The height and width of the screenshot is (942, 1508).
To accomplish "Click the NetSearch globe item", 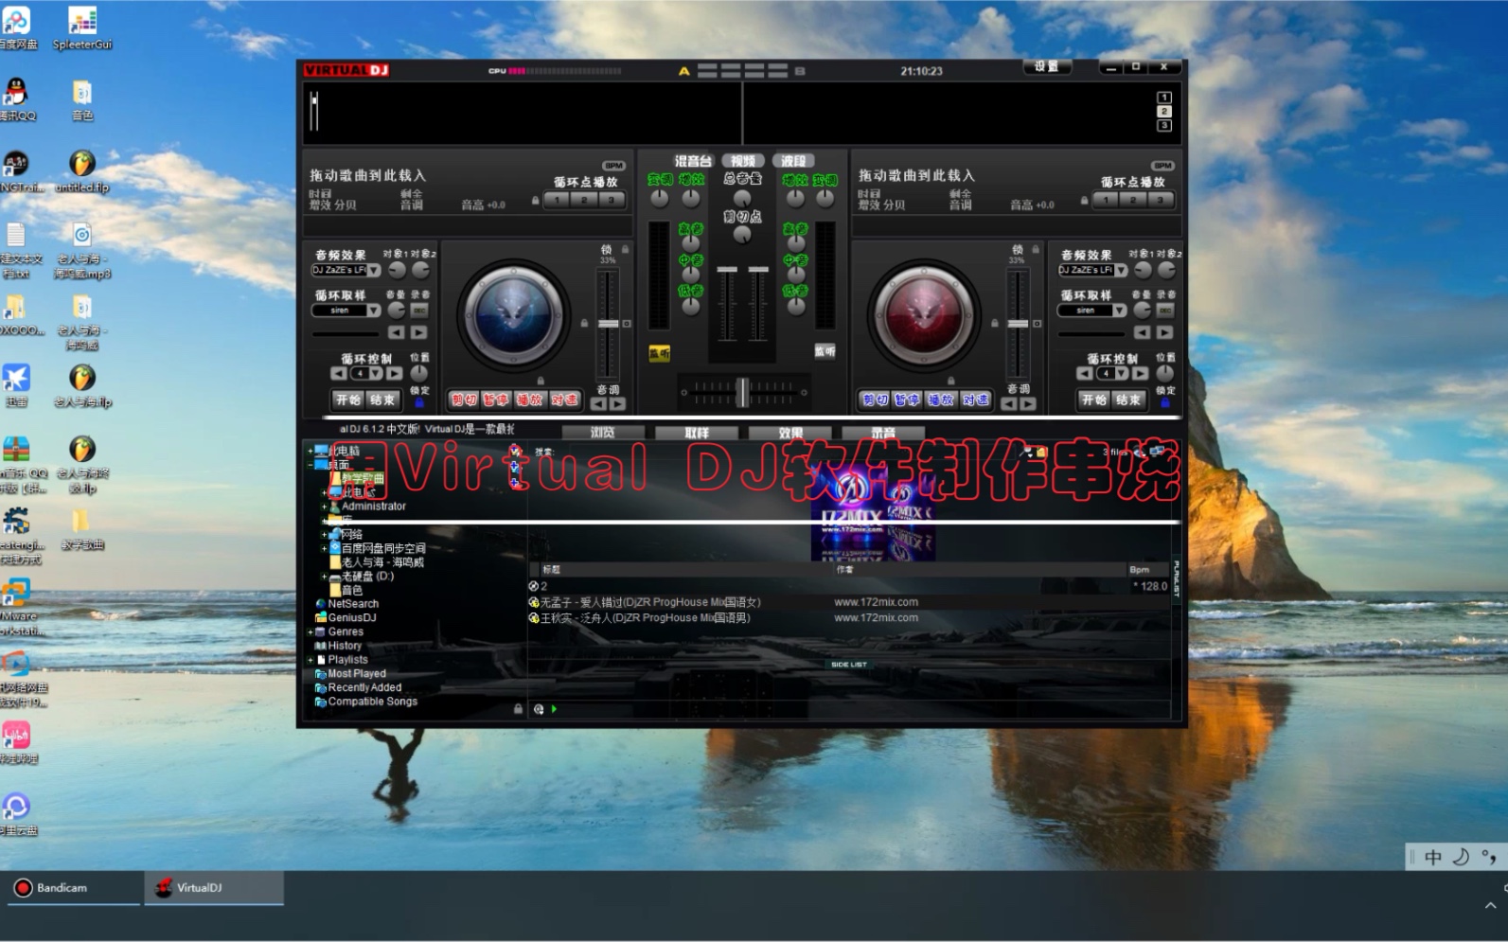I will point(346,604).
